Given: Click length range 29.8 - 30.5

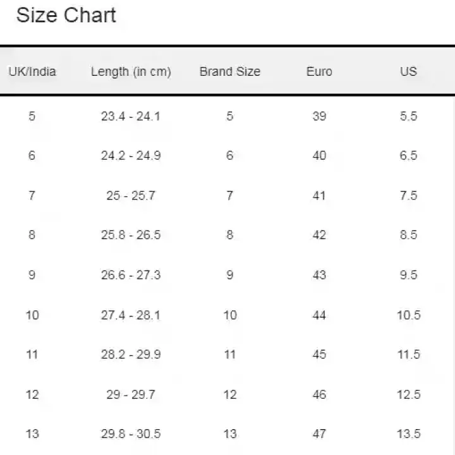Looking at the screenshot, I should (131, 434).
